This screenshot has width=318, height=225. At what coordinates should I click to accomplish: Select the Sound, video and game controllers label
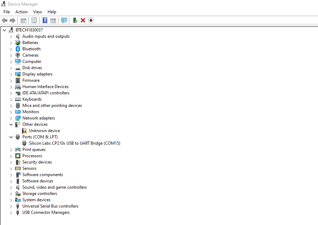click(55, 187)
